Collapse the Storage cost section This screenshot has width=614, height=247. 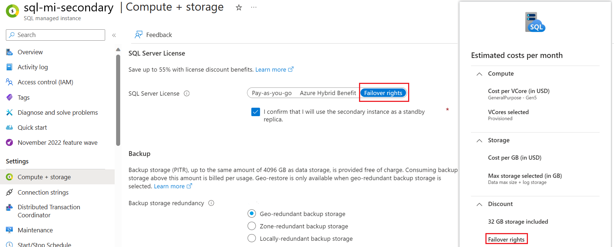(x=479, y=141)
